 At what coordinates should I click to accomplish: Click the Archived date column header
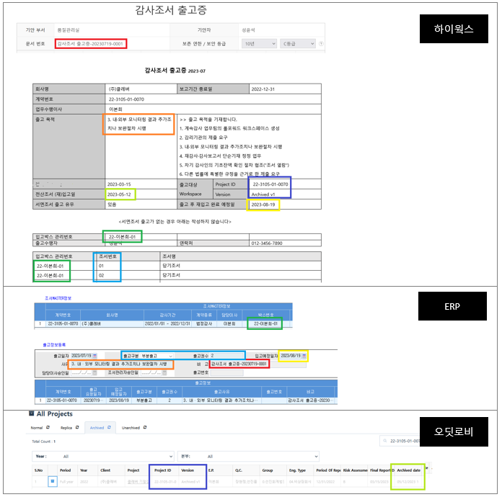click(x=408, y=470)
